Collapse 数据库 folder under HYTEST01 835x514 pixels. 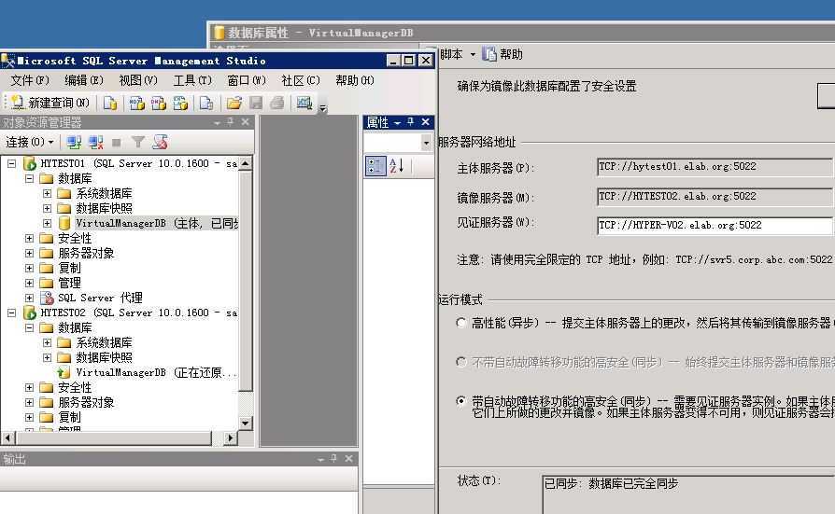(x=29, y=178)
